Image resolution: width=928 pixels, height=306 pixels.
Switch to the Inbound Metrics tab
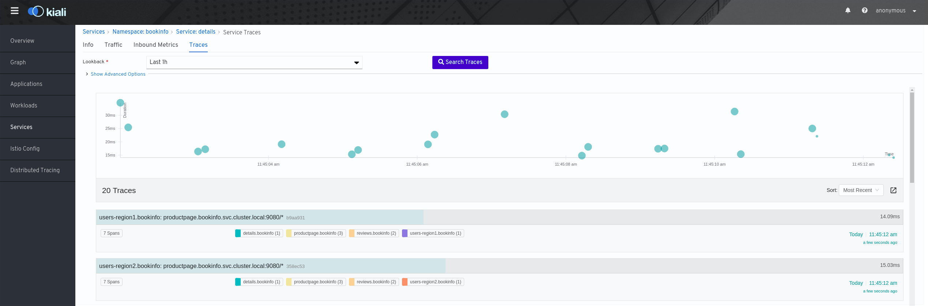pyautogui.click(x=156, y=45)
